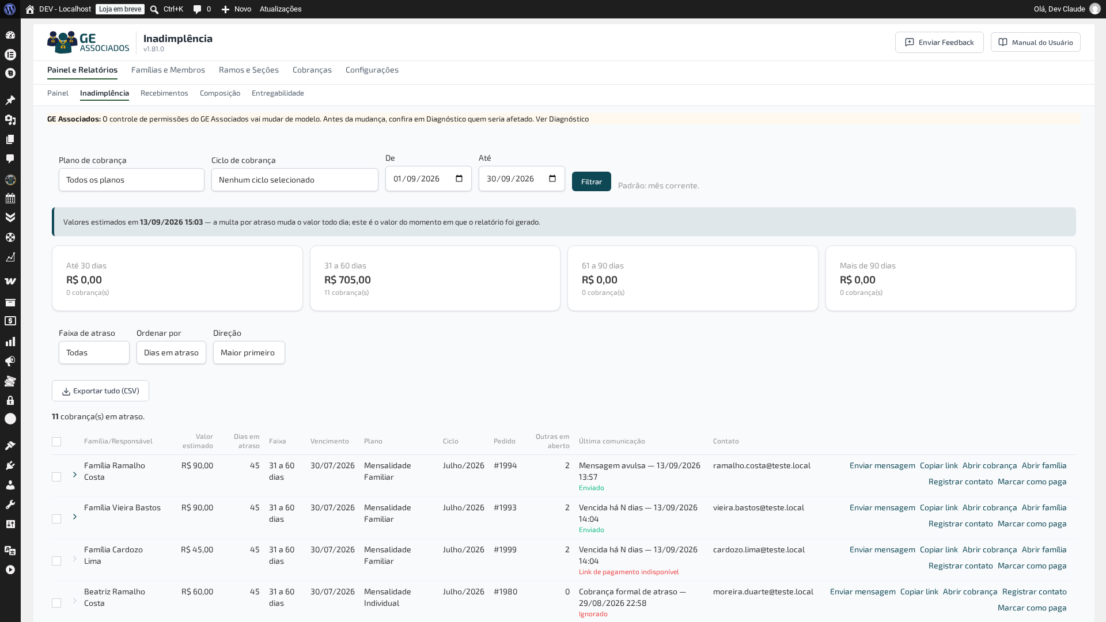Click the De date field
1106x622 pixels.
429,179
